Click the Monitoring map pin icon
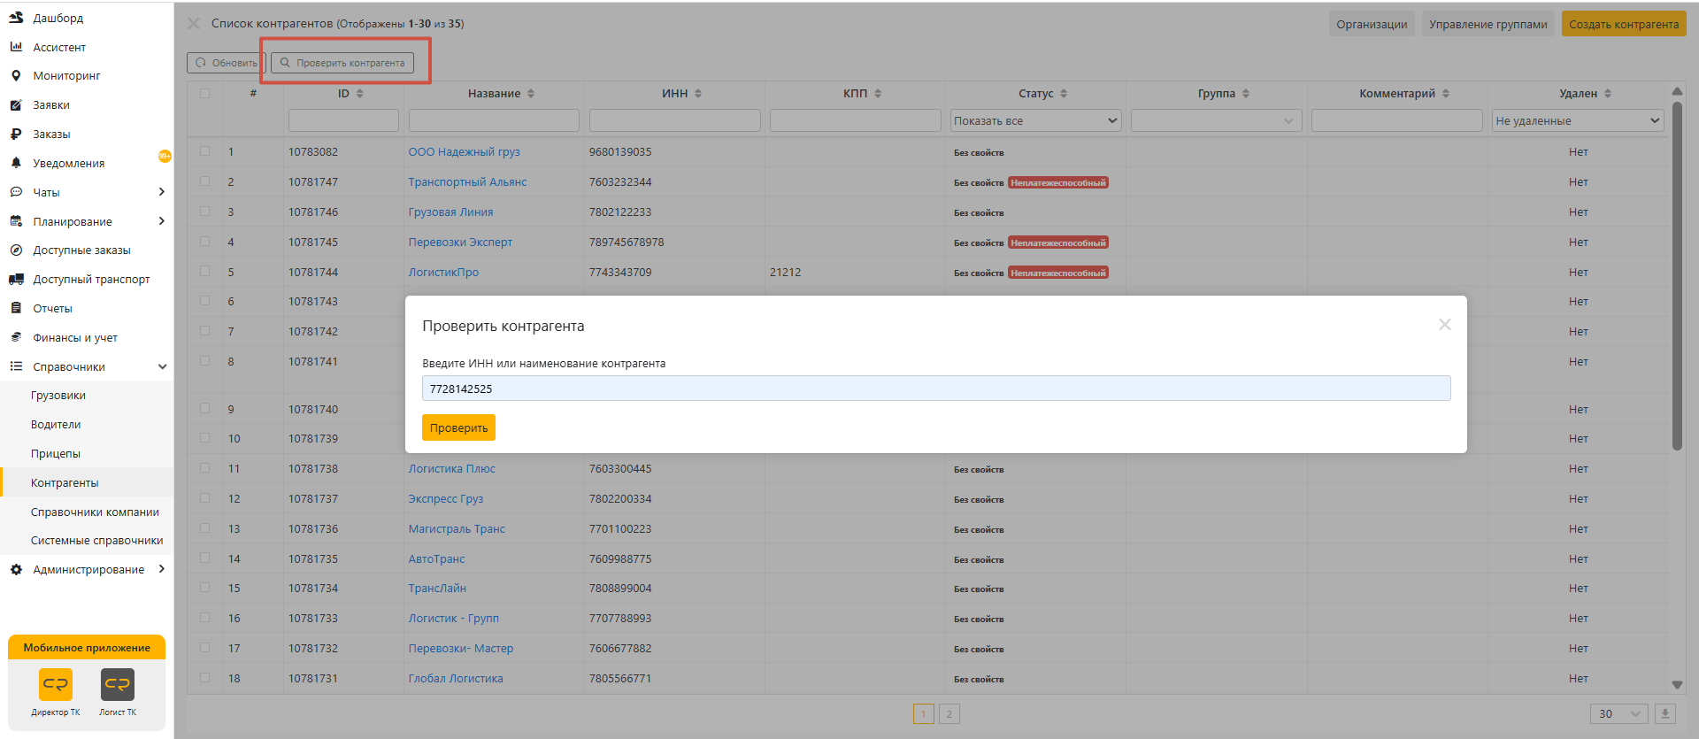 click(x=16, y=76)
